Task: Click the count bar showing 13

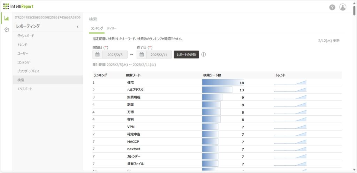Action: (x=217, y=90)
